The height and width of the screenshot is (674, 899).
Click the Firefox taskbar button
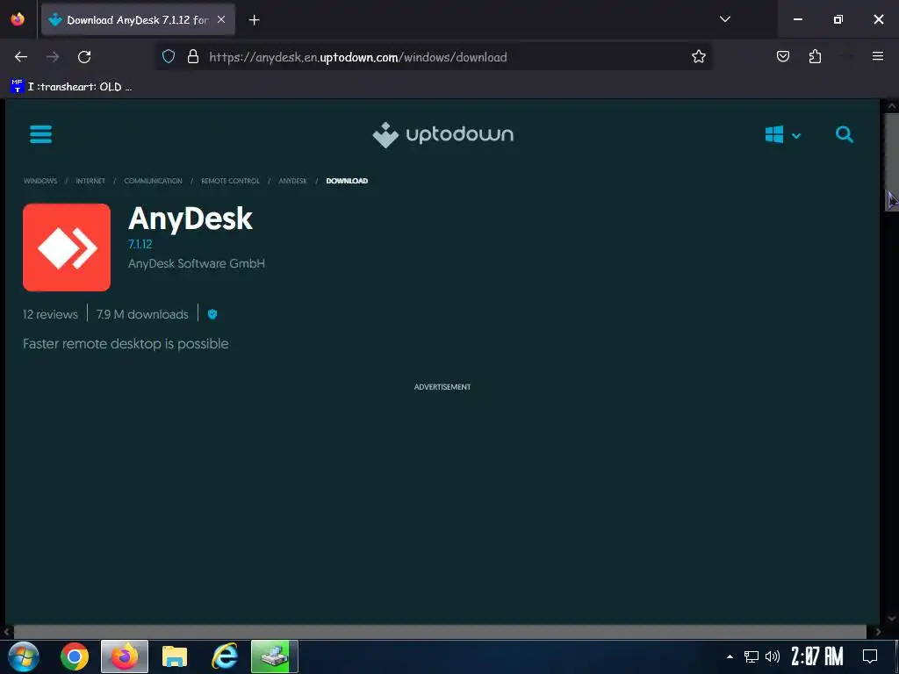(x=125, y=656)
